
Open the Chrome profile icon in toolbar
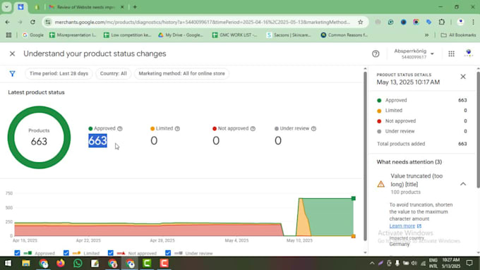pyautogui.click(x=460, y=22)
